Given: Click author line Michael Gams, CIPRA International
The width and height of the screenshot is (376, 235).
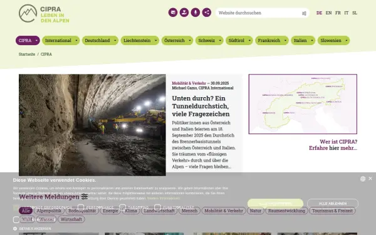Looking at the screenshot, I should pyautogui.click(x=202, y=88).
